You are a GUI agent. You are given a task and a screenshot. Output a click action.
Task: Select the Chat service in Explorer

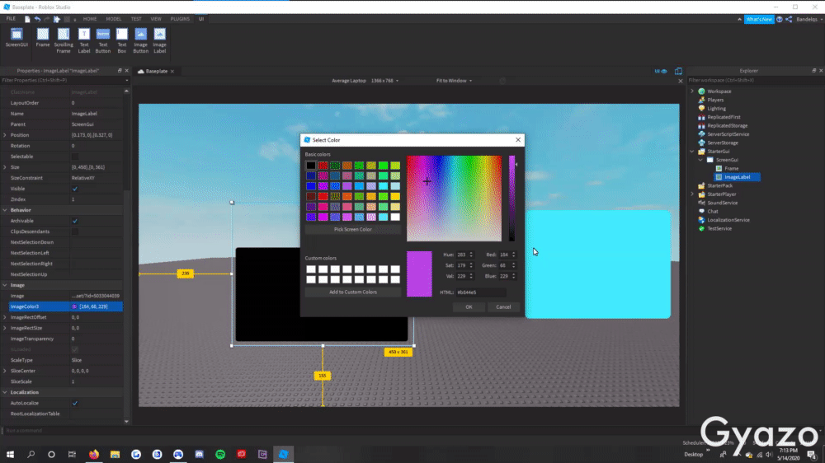pyautogui.click(x=713, y=211)
